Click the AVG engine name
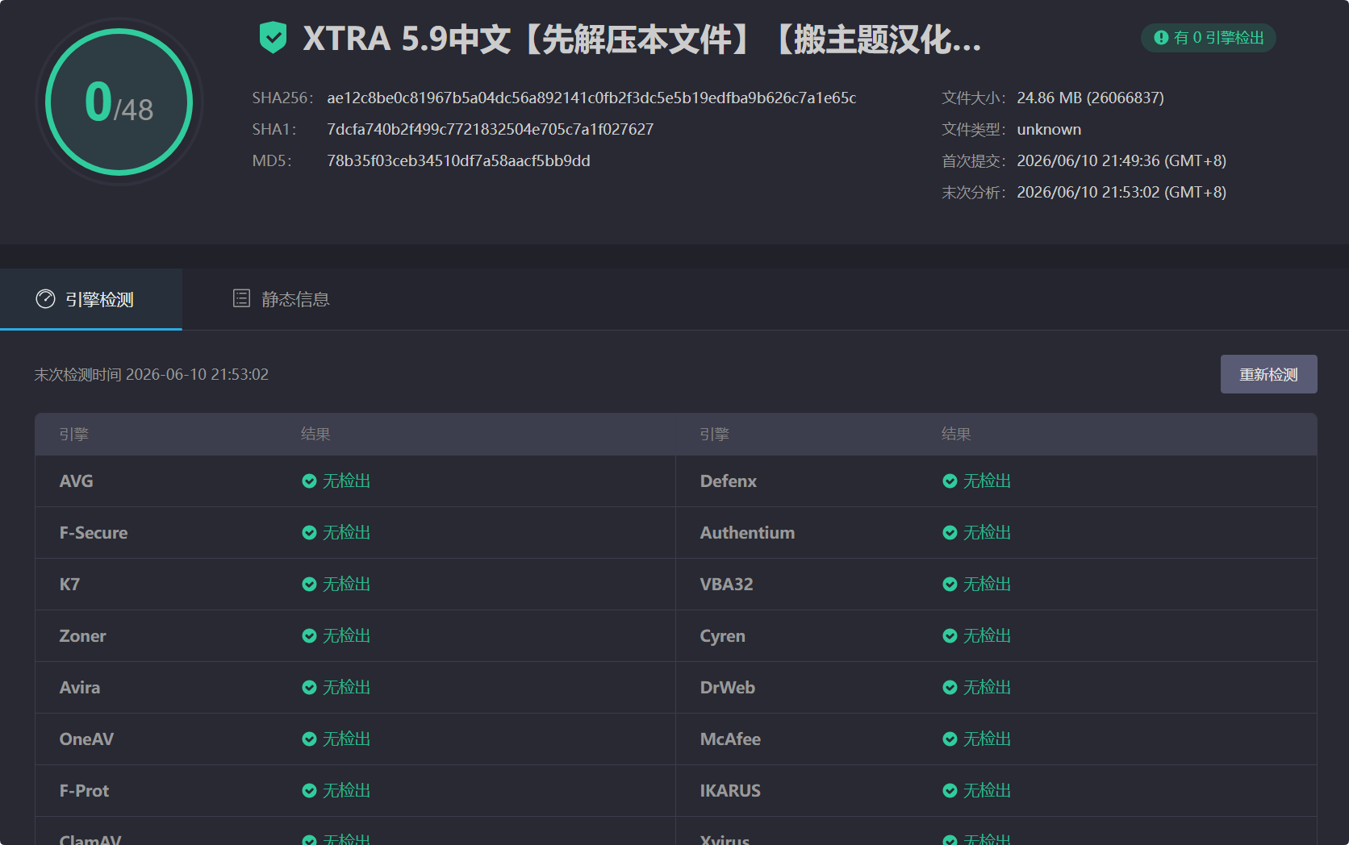Image resolution: width=1349 pixels, height=845 pixels. 76,481
